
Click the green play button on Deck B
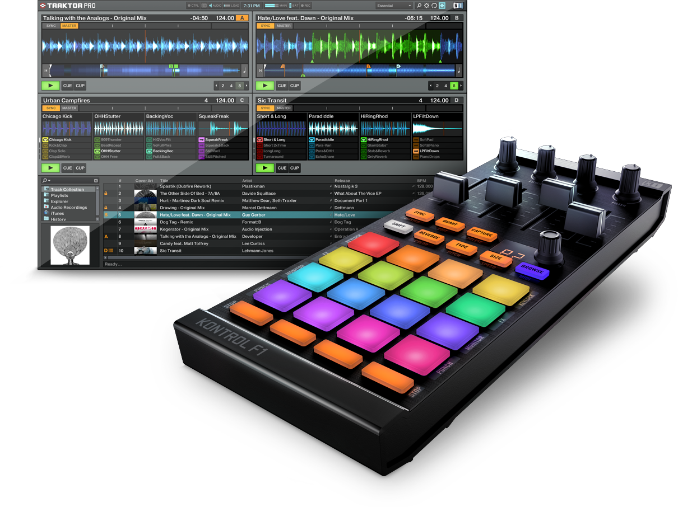coord(265,86)
